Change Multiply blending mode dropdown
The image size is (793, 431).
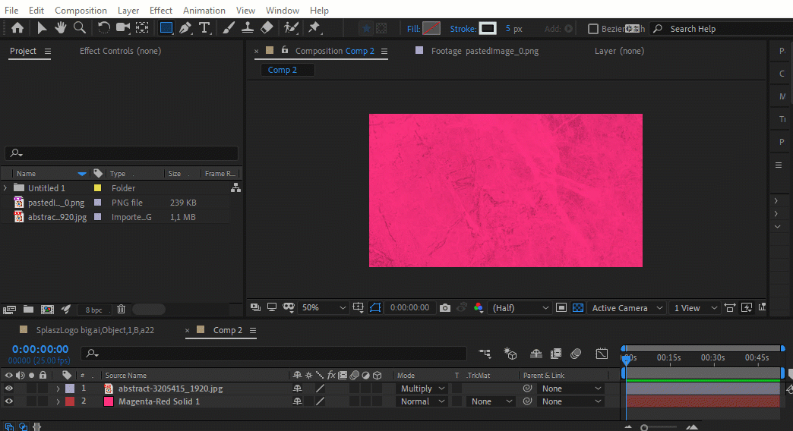pos(422,389)
